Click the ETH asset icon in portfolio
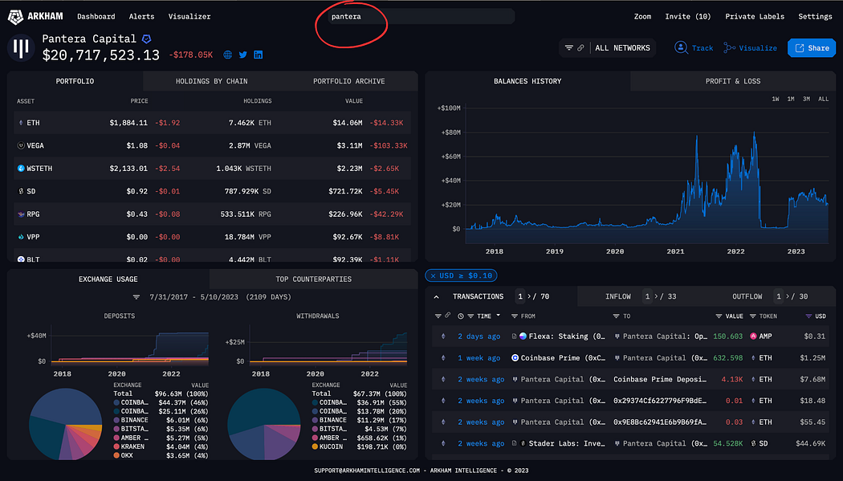 [x=21, y=123]
